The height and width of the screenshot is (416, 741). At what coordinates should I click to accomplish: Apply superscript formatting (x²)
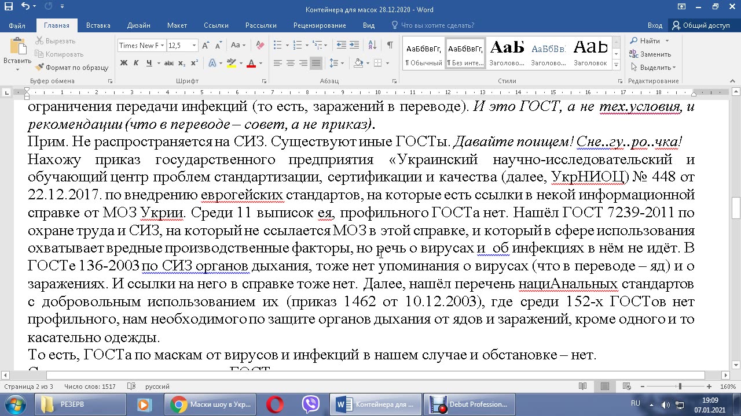(x=194, y=63)
